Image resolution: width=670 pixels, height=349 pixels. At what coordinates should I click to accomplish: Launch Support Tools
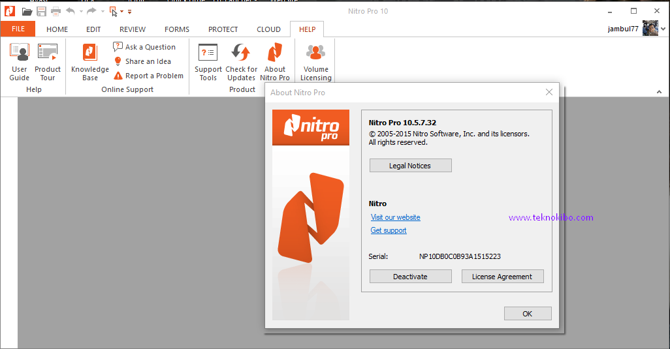coord(208,62)
